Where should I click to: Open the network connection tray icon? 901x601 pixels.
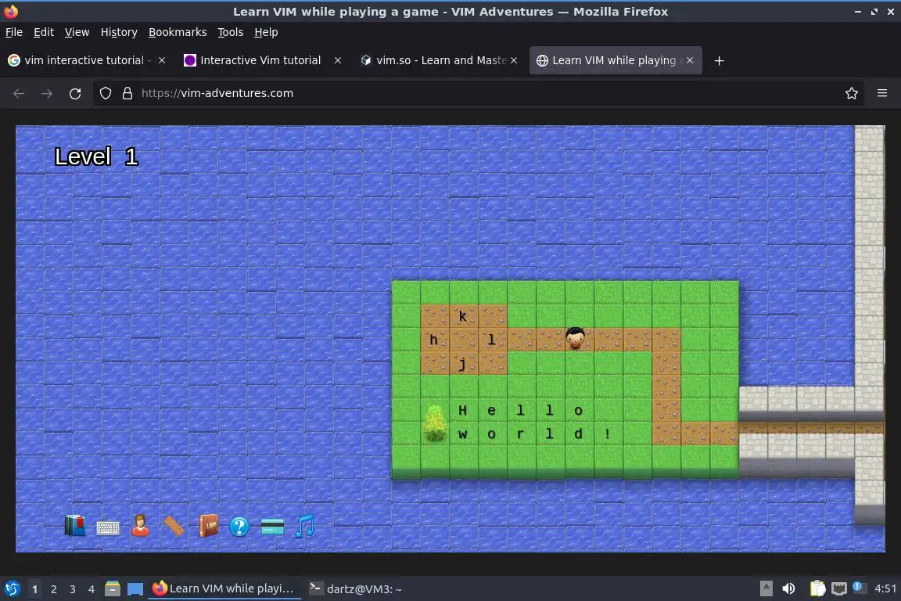[839, 588]
